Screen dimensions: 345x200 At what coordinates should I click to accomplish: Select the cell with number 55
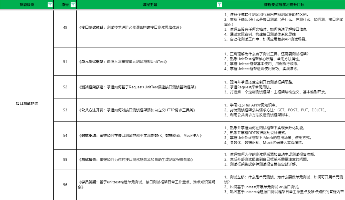point(65,159)
